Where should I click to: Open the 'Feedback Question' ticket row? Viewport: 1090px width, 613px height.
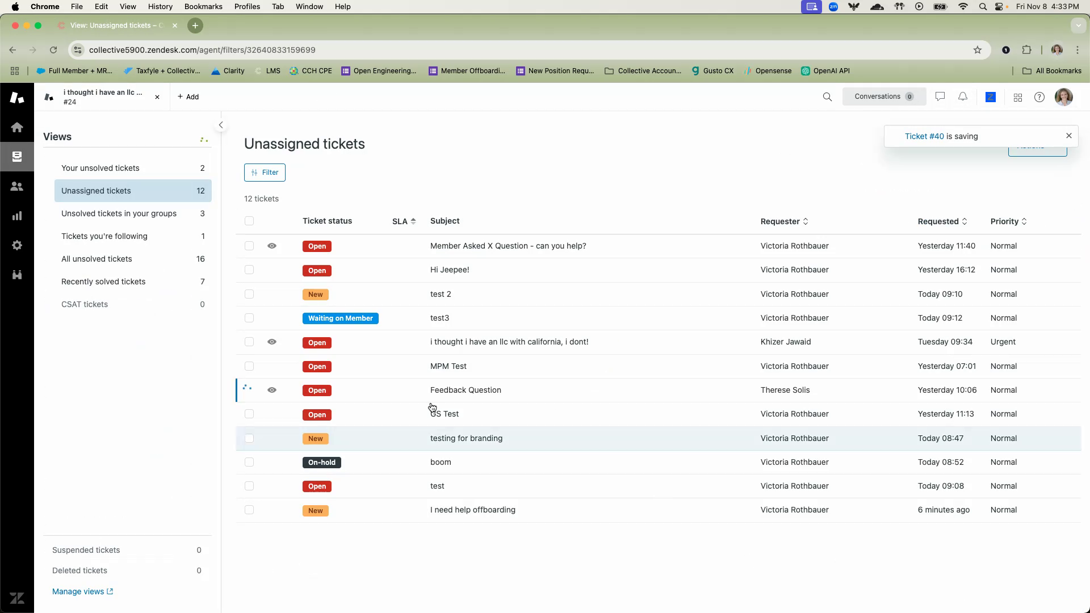coord(466,390)
